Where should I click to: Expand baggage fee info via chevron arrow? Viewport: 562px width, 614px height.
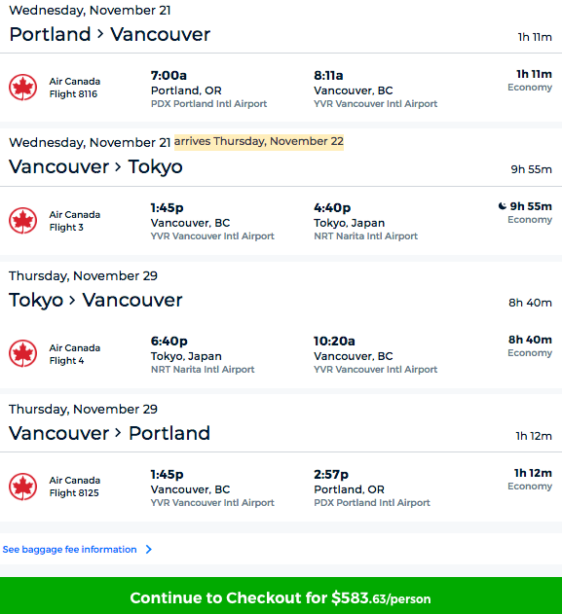point(149,550)
